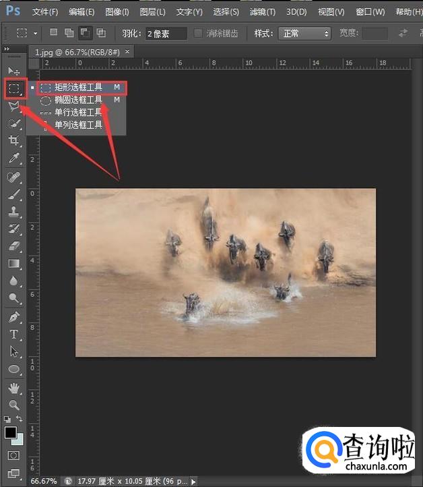This screenshot has width=423, height=487.
Task: Select the Clone Stamp tool
Action: click(x=14, y=212)
